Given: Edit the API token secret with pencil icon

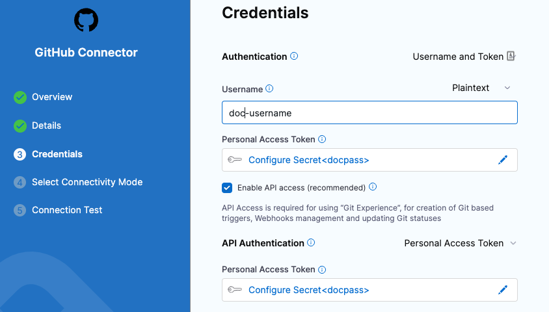Looking at the screenshot, I should 502,290.
